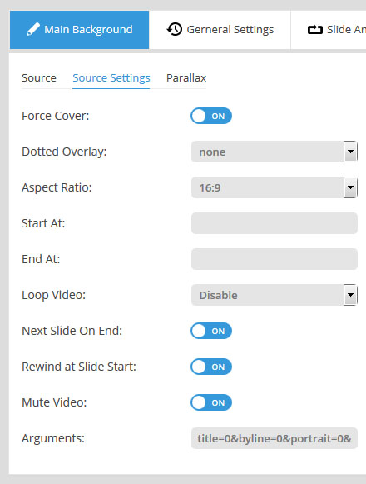Click the pencil icon on Main Background
Screen dimensions: 366x484
pos(33,30)
